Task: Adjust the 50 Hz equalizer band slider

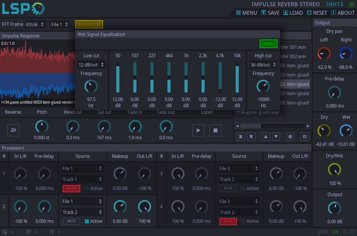Action: pyautogui.click(x=118, y=77)
